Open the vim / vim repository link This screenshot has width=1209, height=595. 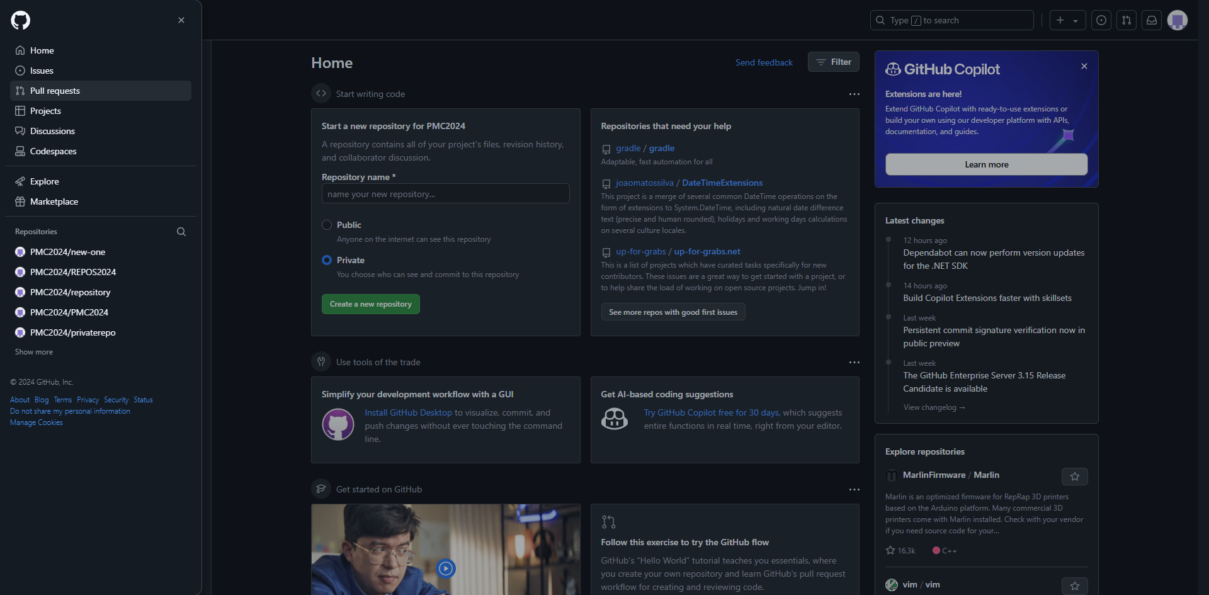click(921, 584)
